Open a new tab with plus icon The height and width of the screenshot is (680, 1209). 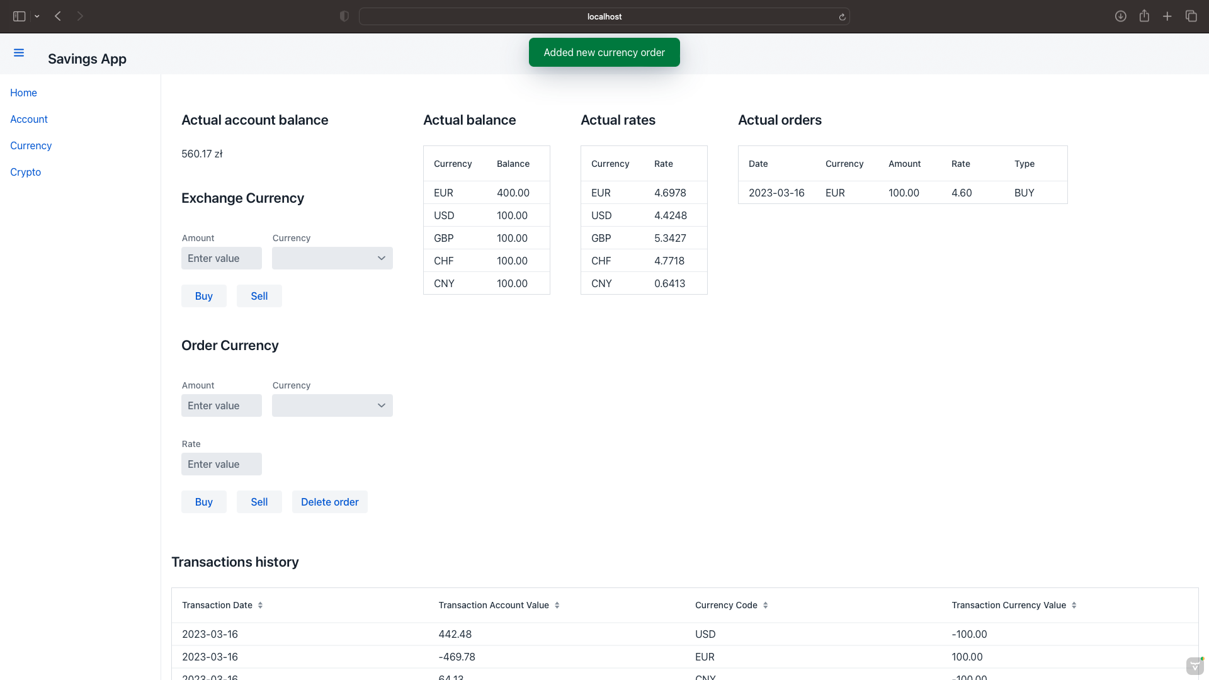point(1167,16)
